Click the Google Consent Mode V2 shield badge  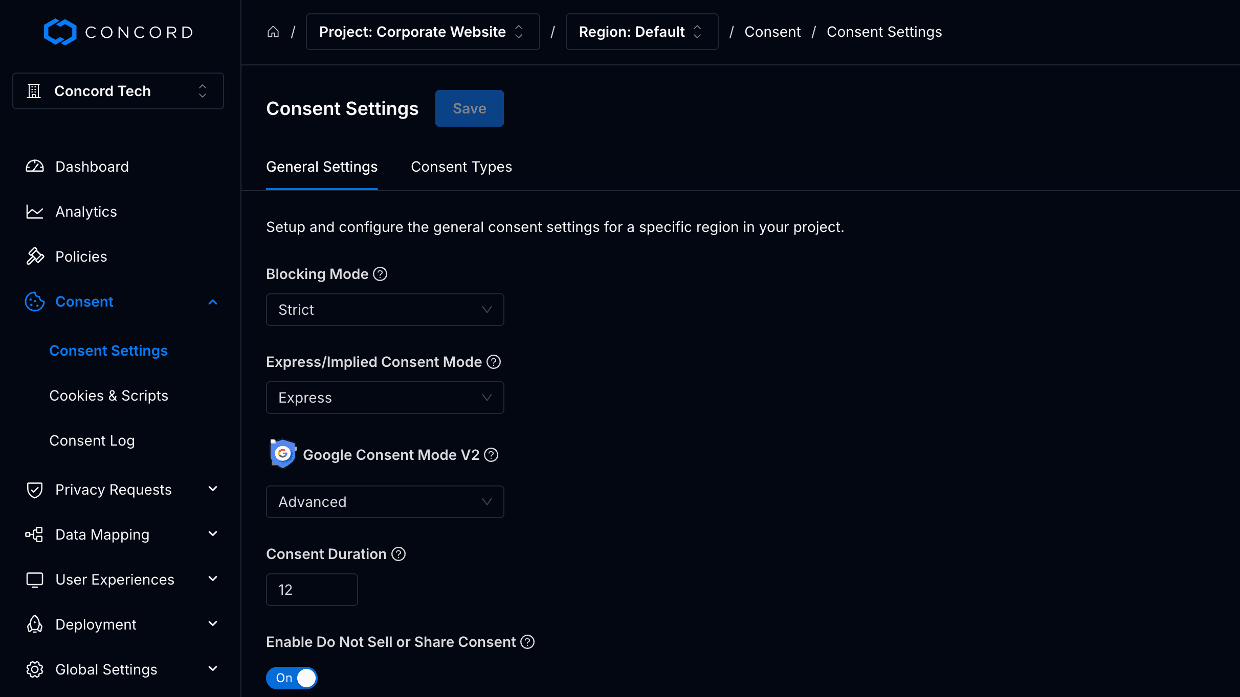pyautogui.click(x=283, y=453)
